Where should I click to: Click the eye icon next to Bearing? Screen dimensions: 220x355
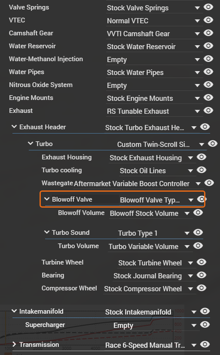tap(202, 275)
